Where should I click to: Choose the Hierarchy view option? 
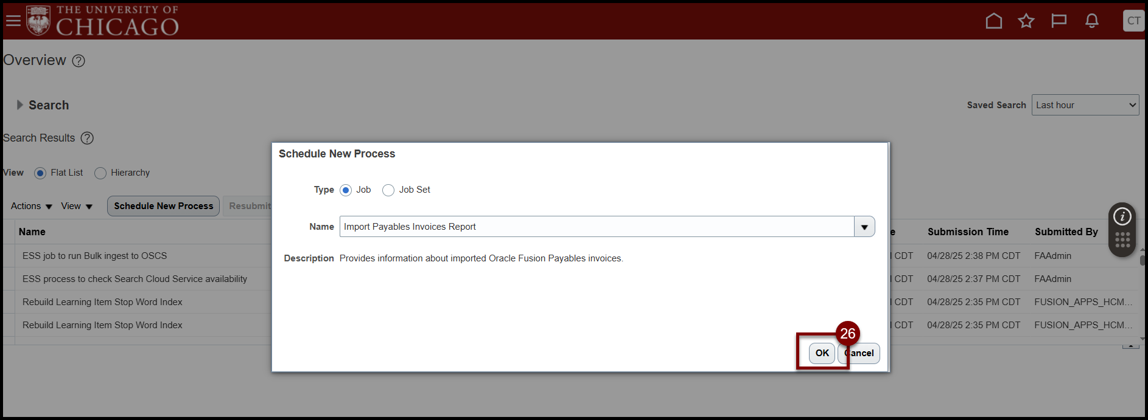click(100, 173)
